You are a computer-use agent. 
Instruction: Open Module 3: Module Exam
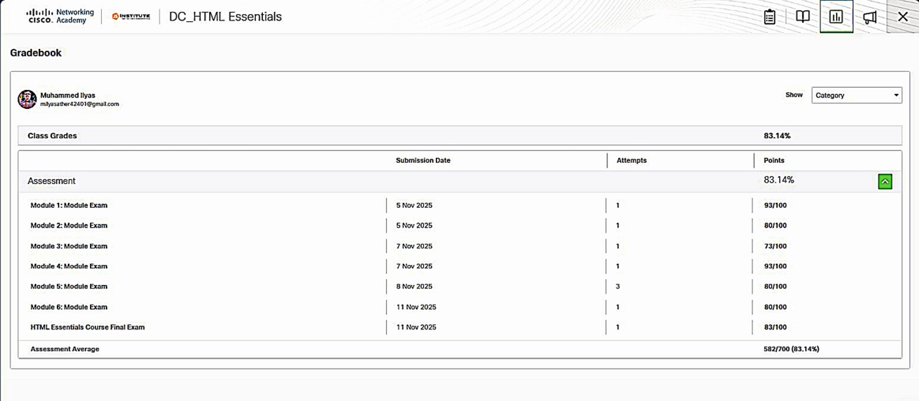pyautogui.click(x=69, y=246)
